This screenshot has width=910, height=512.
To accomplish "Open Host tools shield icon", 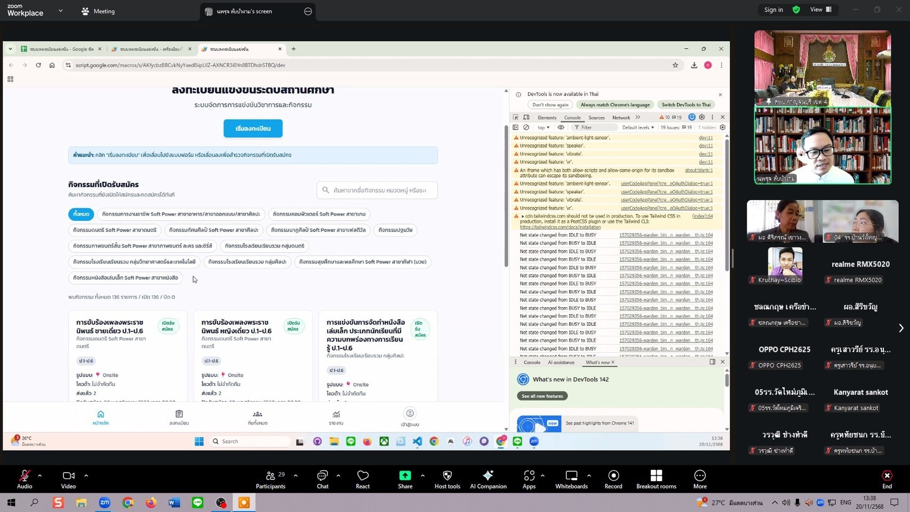I will click(447, 476).
